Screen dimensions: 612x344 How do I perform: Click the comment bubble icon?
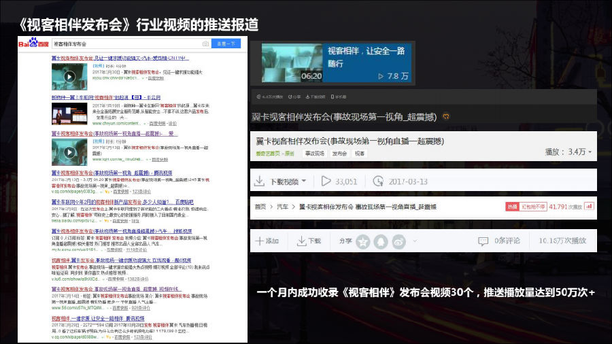(x=483, y=241)
